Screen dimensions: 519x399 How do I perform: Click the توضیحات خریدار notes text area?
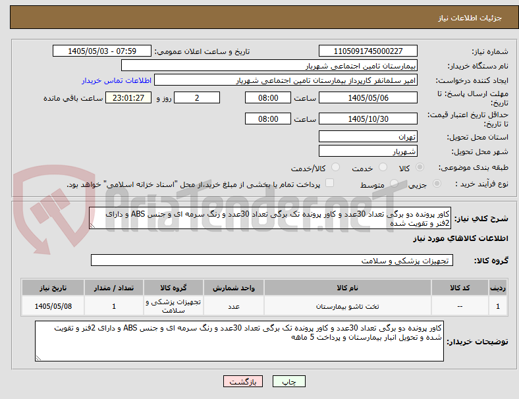tap(239, 341)
